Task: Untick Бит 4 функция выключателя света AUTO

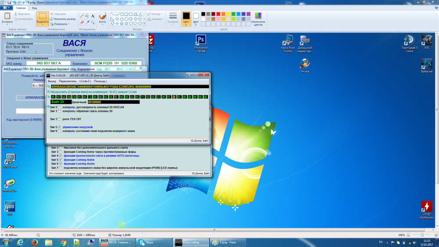Action: point(61,156)
